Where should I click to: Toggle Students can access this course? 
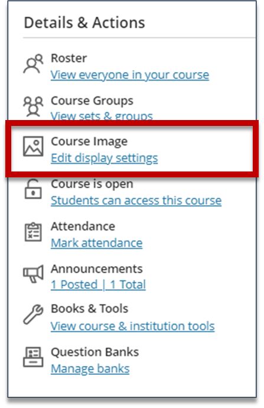pyautogui.click(x=136, y=200)
